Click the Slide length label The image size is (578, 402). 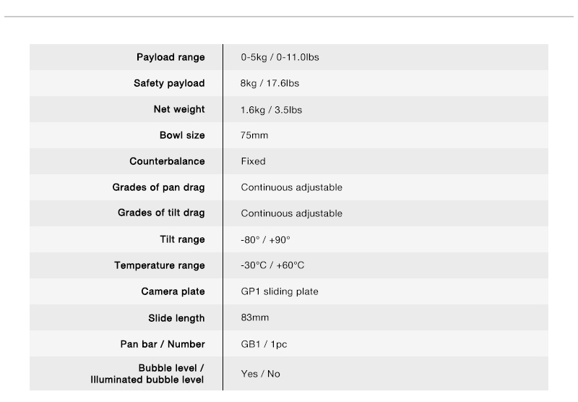pyautogui.click(x=176, y=318)
